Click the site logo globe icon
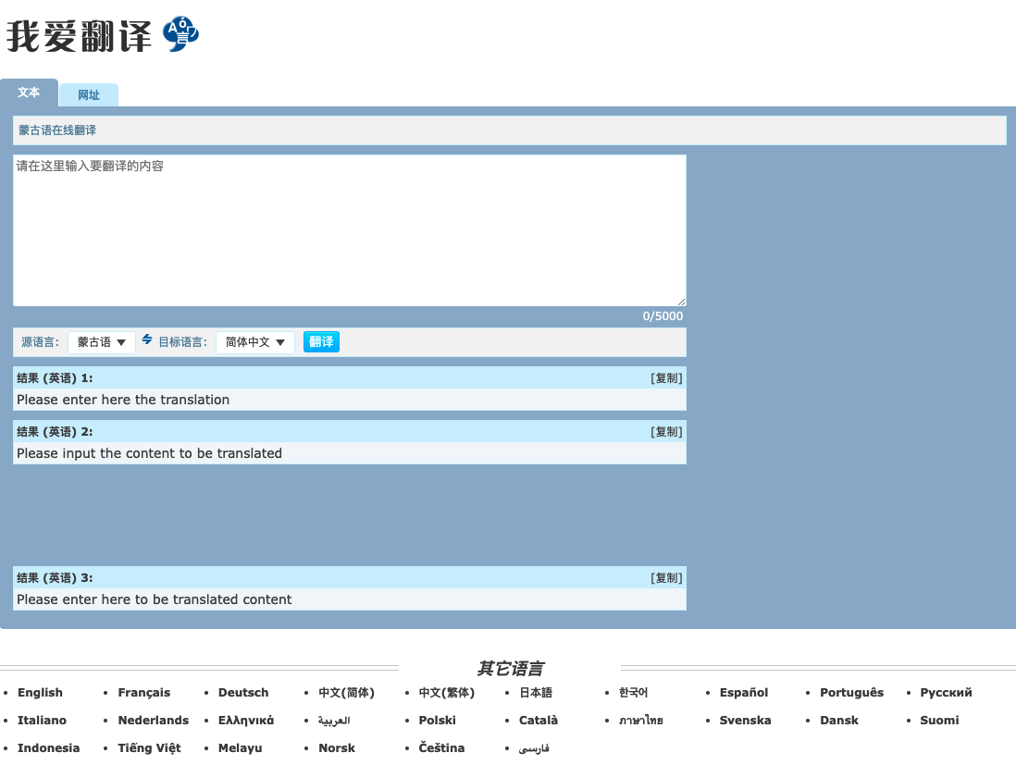 180,35
